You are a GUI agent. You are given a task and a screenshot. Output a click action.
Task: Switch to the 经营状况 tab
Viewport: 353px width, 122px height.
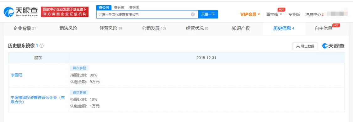pos(197,29)
